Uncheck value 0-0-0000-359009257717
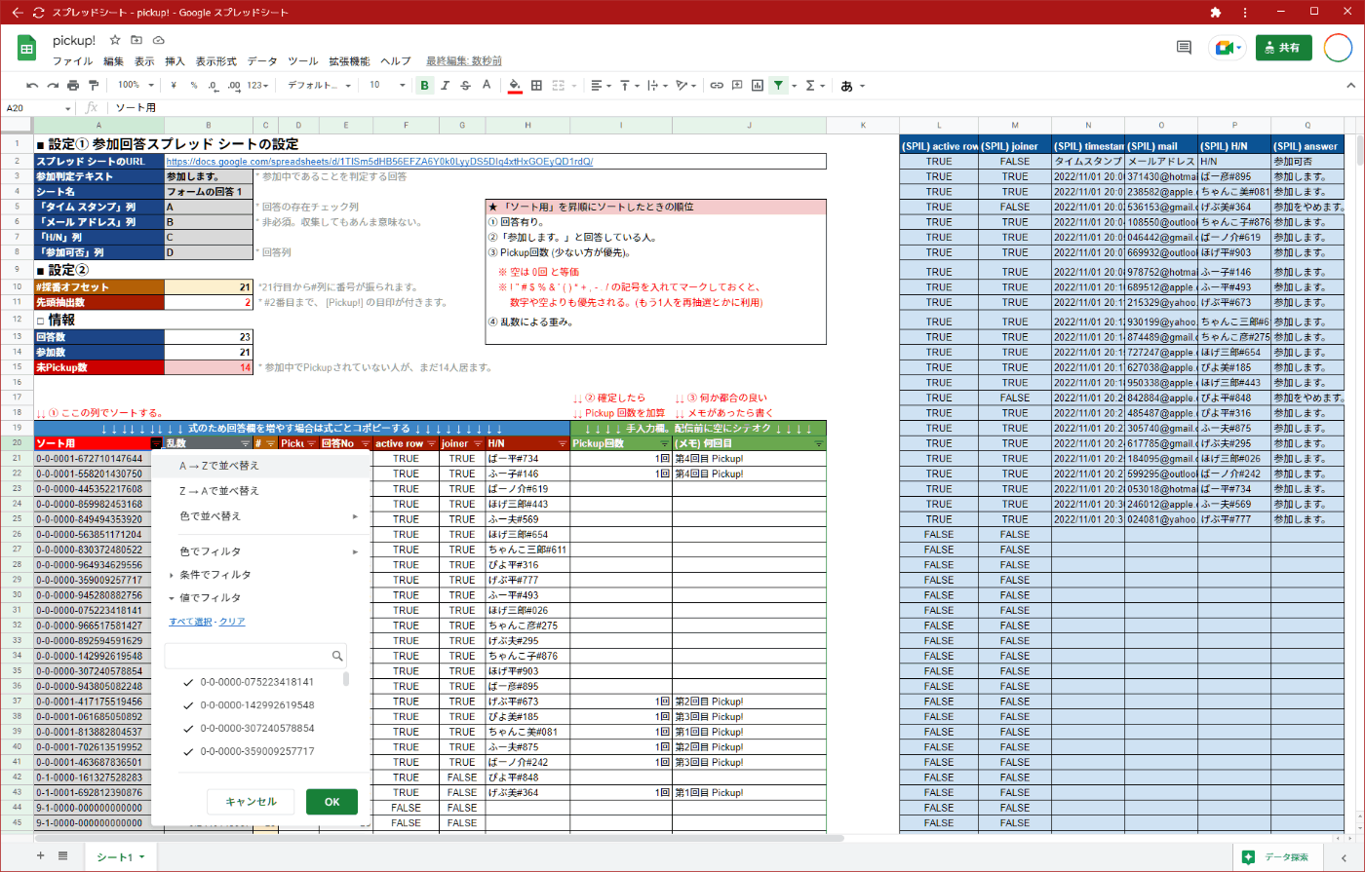This screenshot has width=1365, height=872. (x=189, y=751)
